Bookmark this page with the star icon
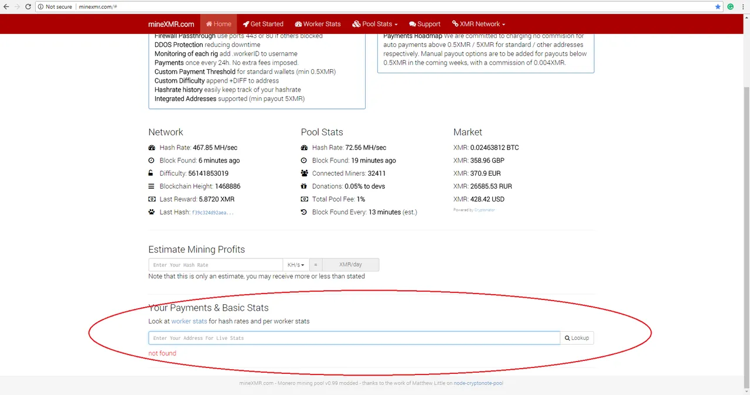Screen dimensions: 750x395 [718, 6]
